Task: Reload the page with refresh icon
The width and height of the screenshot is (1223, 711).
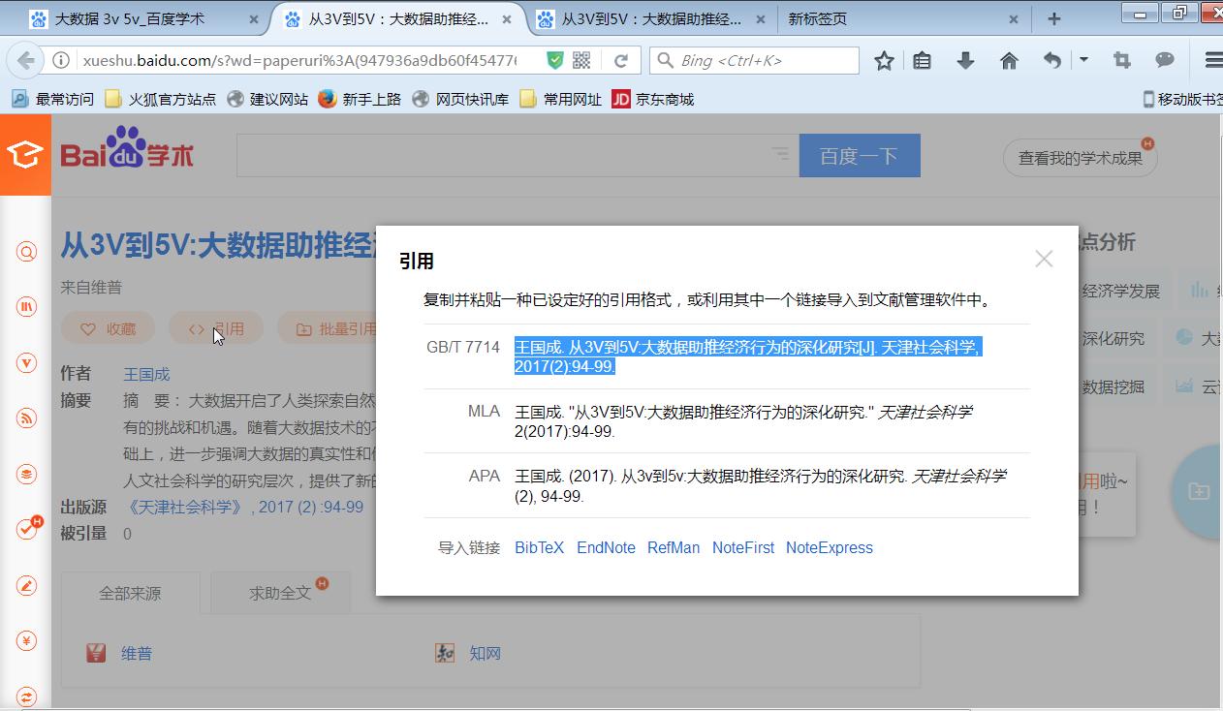Action: (621, 60)
